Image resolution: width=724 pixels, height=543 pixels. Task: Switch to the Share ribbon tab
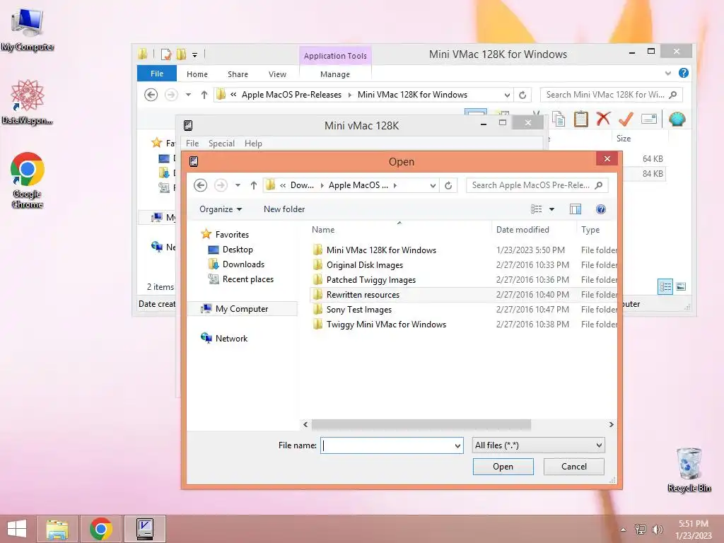238,74
